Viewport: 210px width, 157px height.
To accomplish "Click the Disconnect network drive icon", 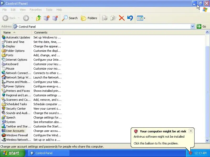I will 55,18.
